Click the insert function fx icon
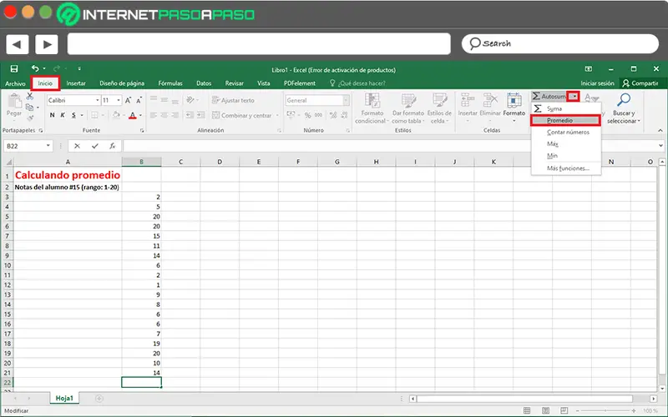 (x=112, y=146)
